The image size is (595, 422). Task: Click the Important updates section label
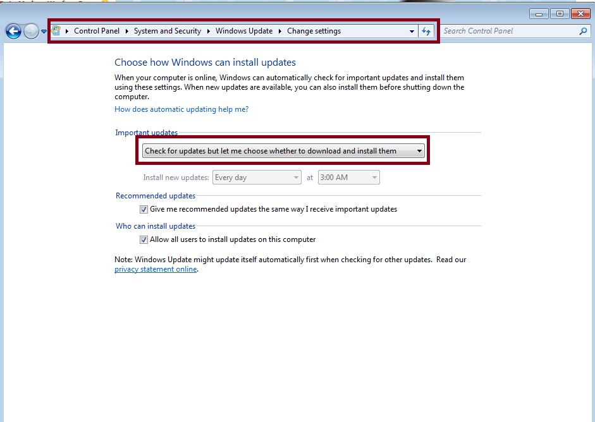point(147,132)
